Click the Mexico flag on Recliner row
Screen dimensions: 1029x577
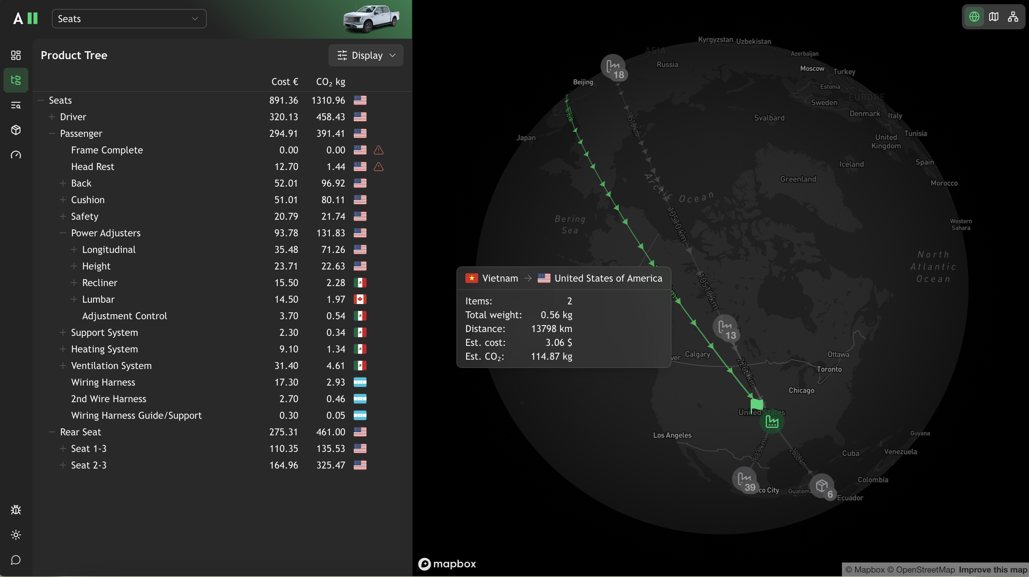click(360, 283)
